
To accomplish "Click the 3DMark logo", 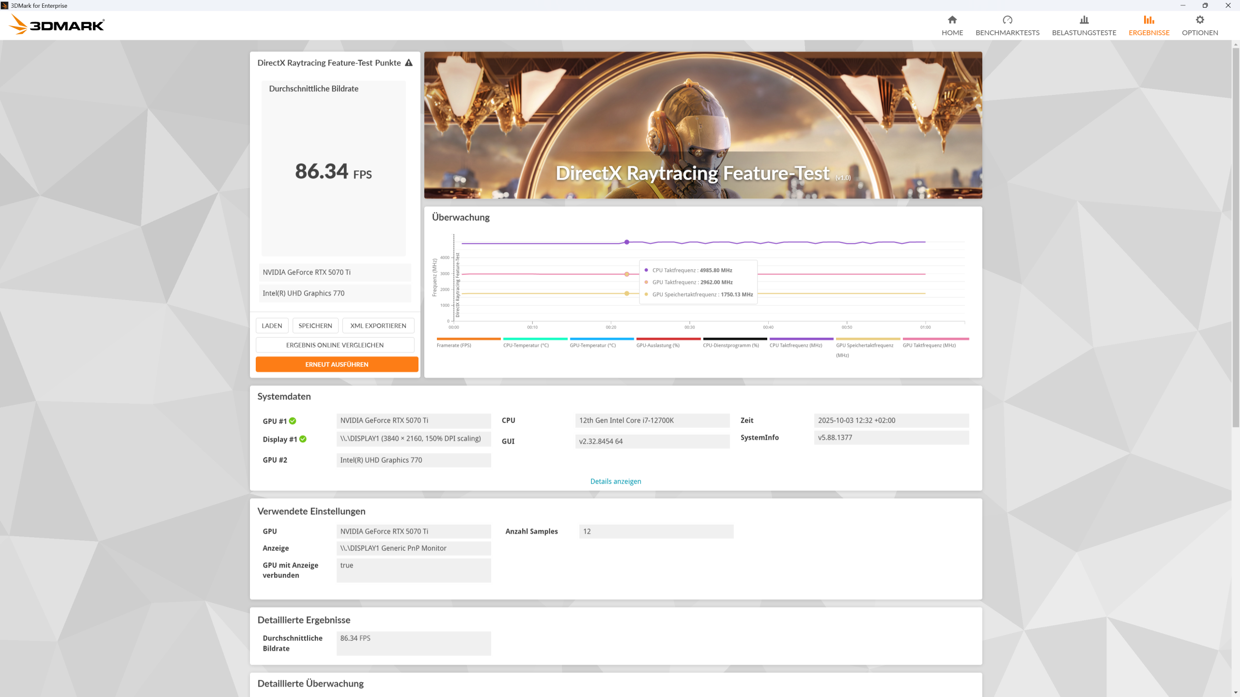I will (x=57, y=25).
